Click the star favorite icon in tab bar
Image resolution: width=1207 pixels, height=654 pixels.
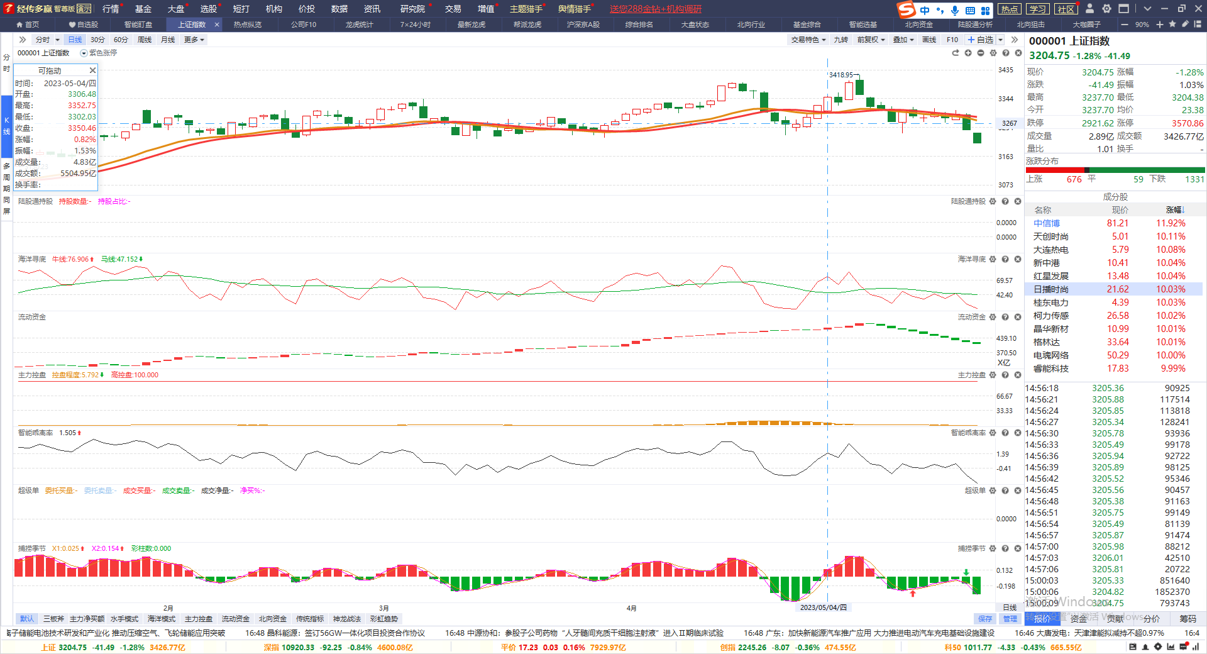tap(1172, 25)
